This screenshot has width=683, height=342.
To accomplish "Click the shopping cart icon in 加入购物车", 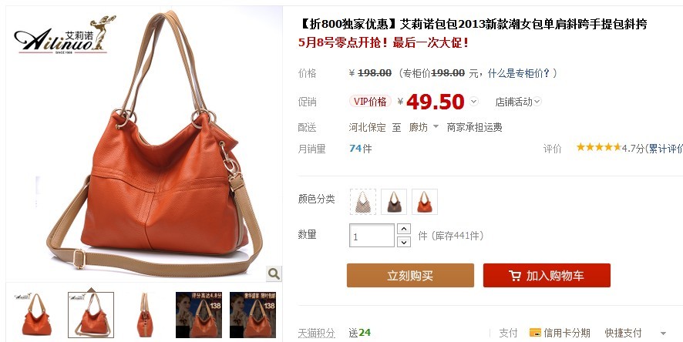I will [514, 276].
